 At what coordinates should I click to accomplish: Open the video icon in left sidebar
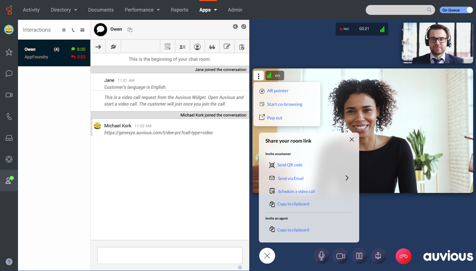click(9, 95)
